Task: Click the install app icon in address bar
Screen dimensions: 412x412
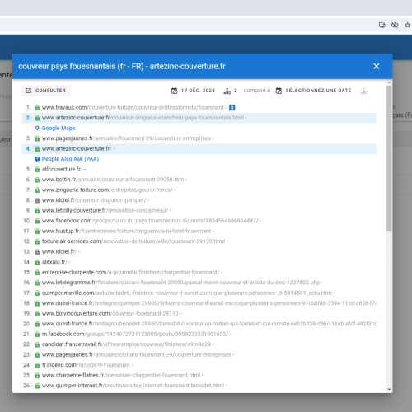Action: pyautogui.click(x=382, y=25)
